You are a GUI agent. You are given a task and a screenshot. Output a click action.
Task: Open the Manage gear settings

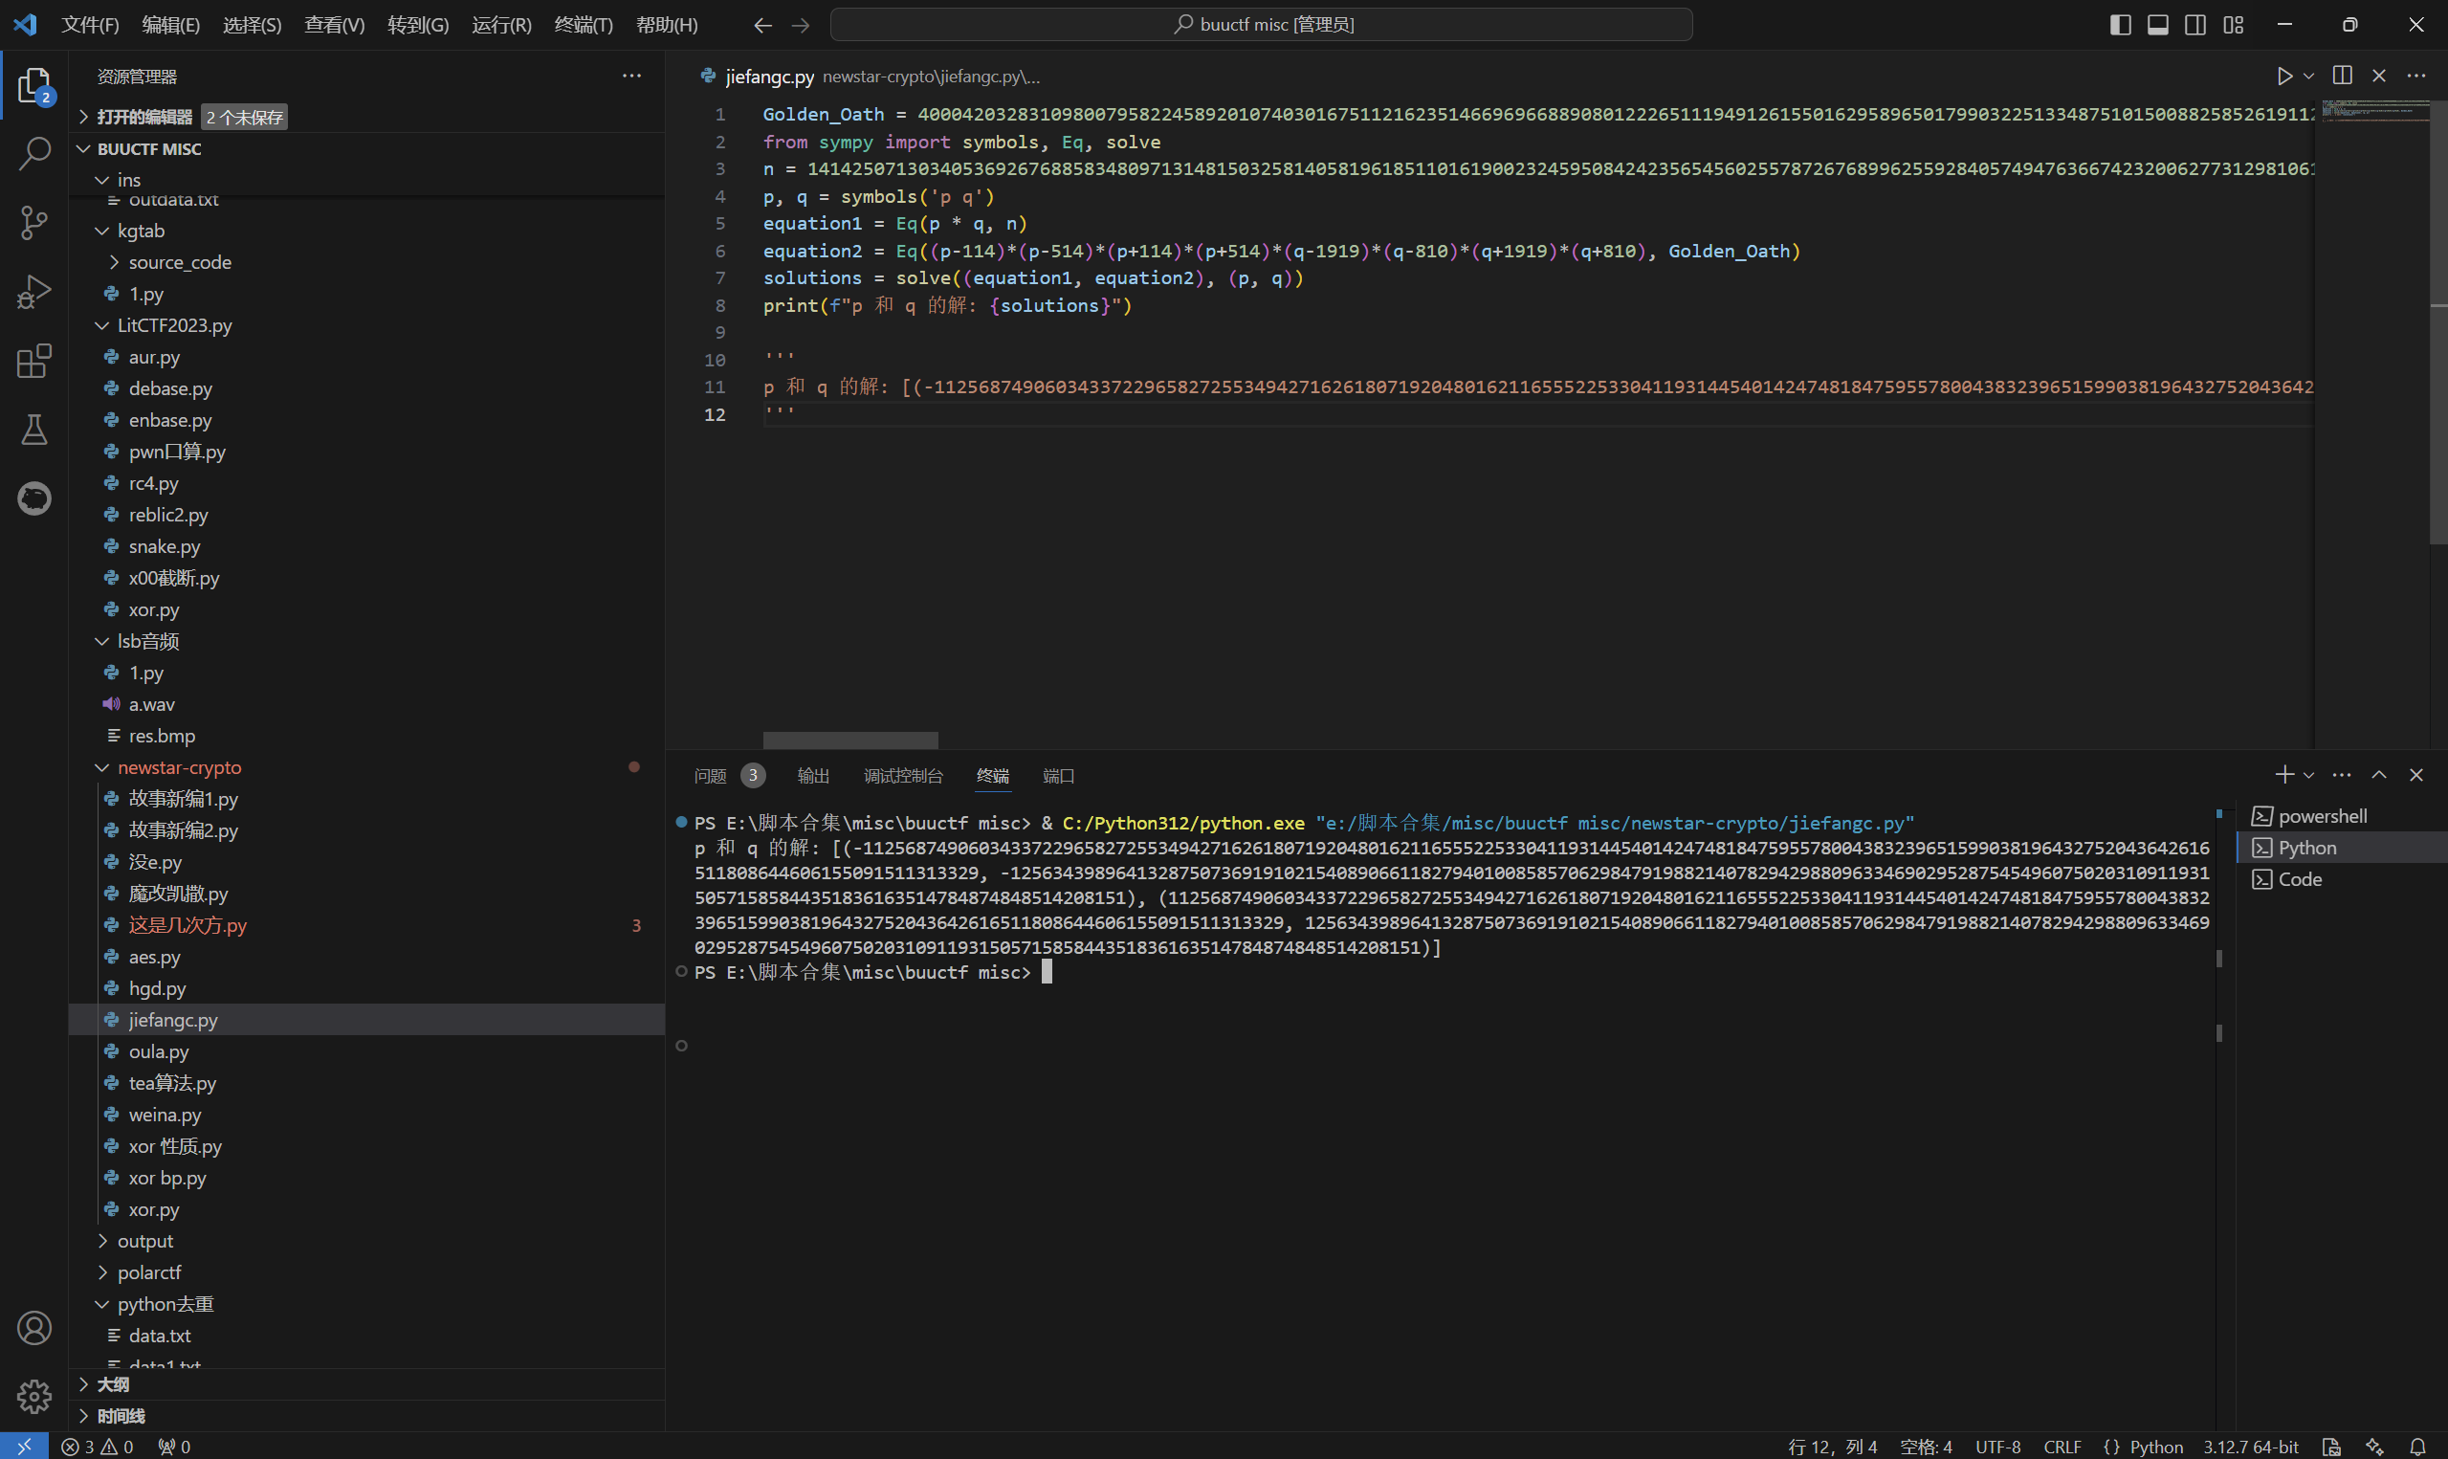tap(34, 1396)
